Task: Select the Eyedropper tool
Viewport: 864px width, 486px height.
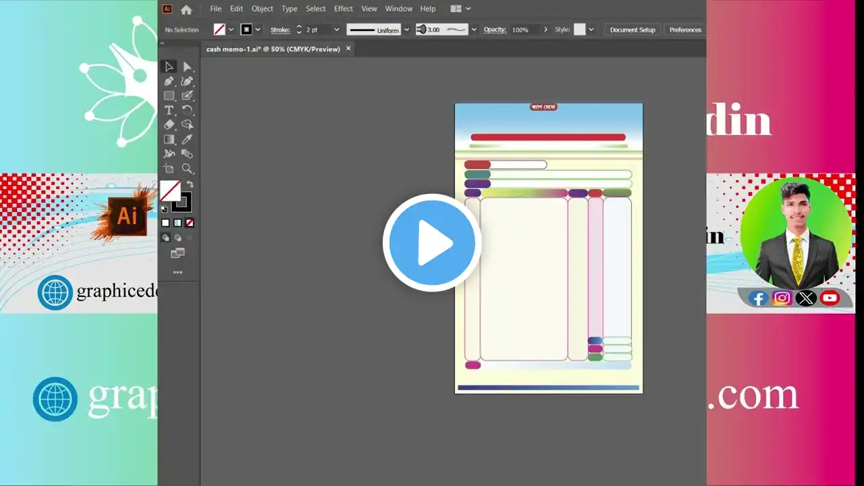Action: 187,140
